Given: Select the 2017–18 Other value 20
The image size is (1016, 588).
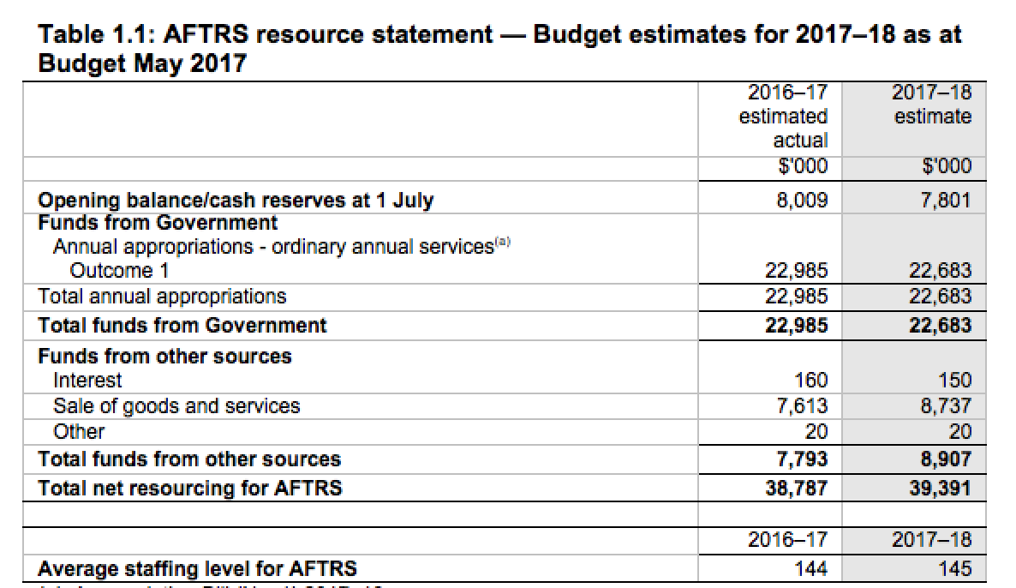Looking at the screenshot, I should pos(961,432).
